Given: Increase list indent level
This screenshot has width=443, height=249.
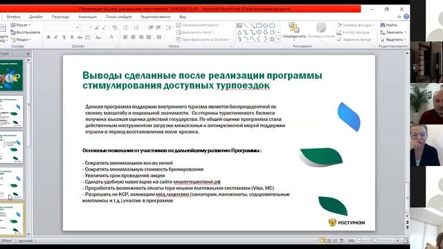Looking at the screenshot, I should 159,28.
